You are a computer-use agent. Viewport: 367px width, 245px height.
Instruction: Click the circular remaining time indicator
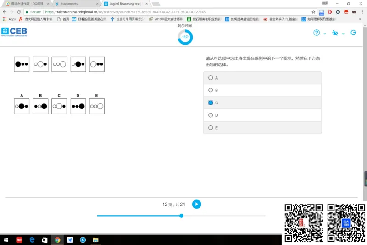(185, 37)
